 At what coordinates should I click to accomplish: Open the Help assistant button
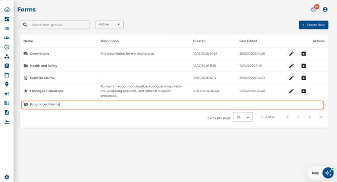point(328,172)
